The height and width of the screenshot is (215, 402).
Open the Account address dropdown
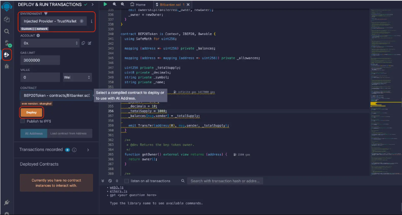click(50, 43)
